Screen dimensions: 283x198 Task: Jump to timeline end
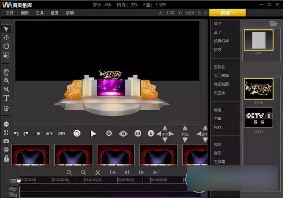156,172
